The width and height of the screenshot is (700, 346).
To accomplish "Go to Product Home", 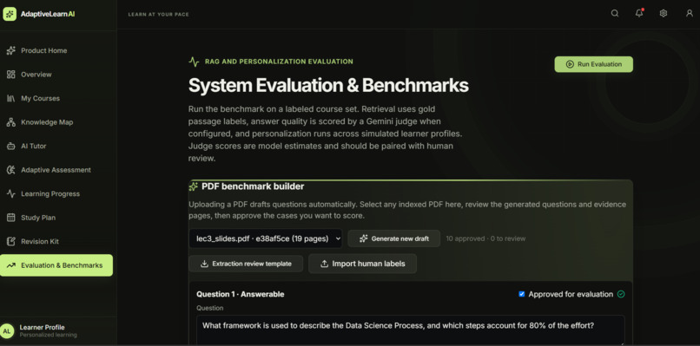I will pyautogui.click(x=56, y=50).
